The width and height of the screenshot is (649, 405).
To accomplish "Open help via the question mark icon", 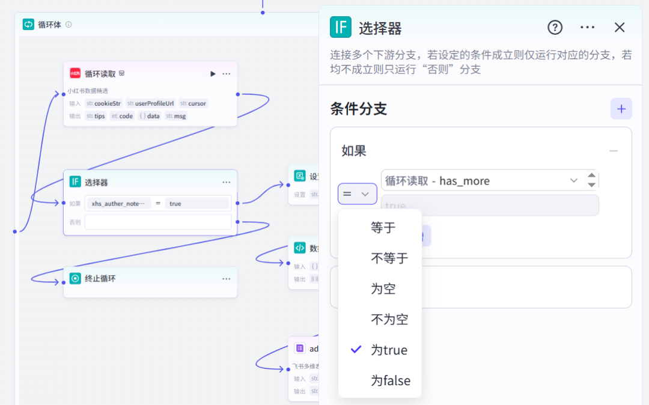I will pos(555,27).
